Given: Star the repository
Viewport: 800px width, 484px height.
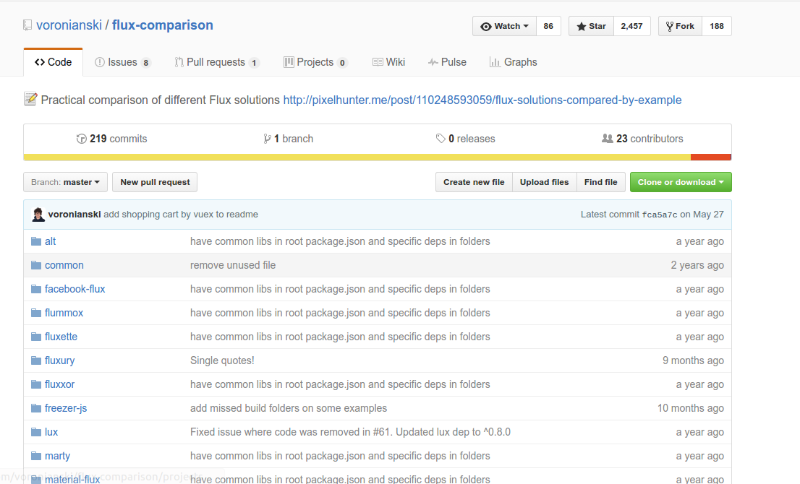Looking at the screenshot, I should (x=592, y=26).
